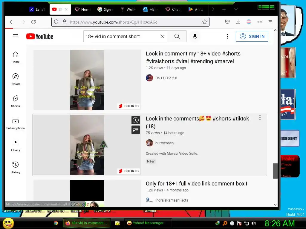Open Explore in YouTube sidebar

coord(16,79)
